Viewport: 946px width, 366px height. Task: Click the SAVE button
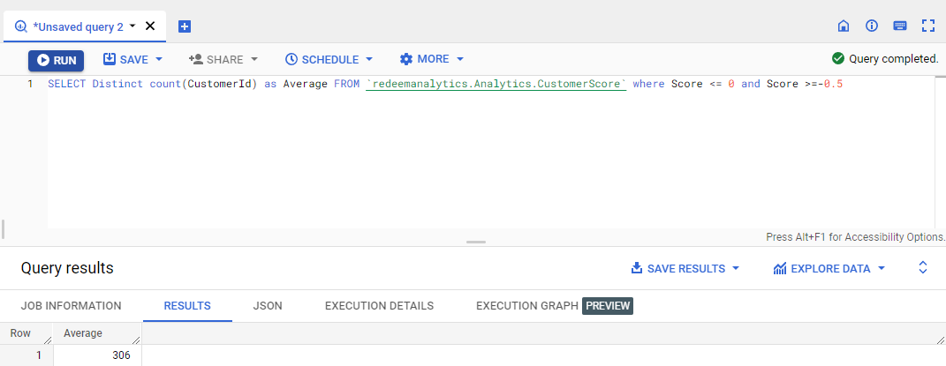point(125,60)
